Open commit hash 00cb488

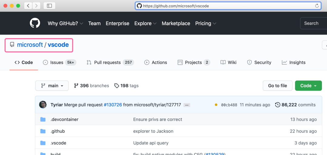pyautogui.click(x=229, y=105)
